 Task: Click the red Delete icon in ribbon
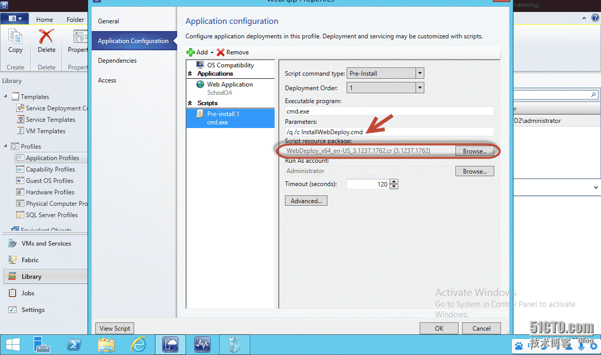[46, 37]
